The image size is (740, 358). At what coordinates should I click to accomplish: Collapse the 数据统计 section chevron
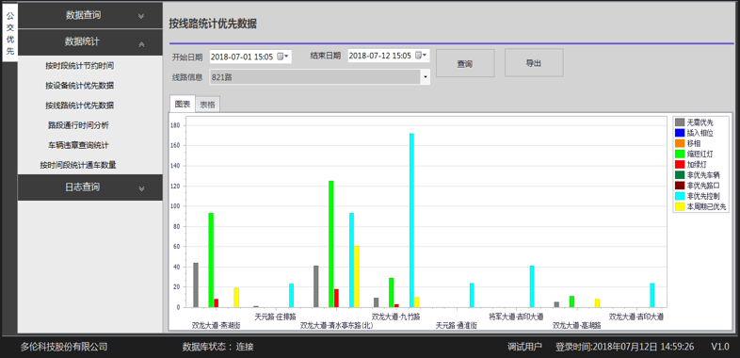tap(141, 44)
